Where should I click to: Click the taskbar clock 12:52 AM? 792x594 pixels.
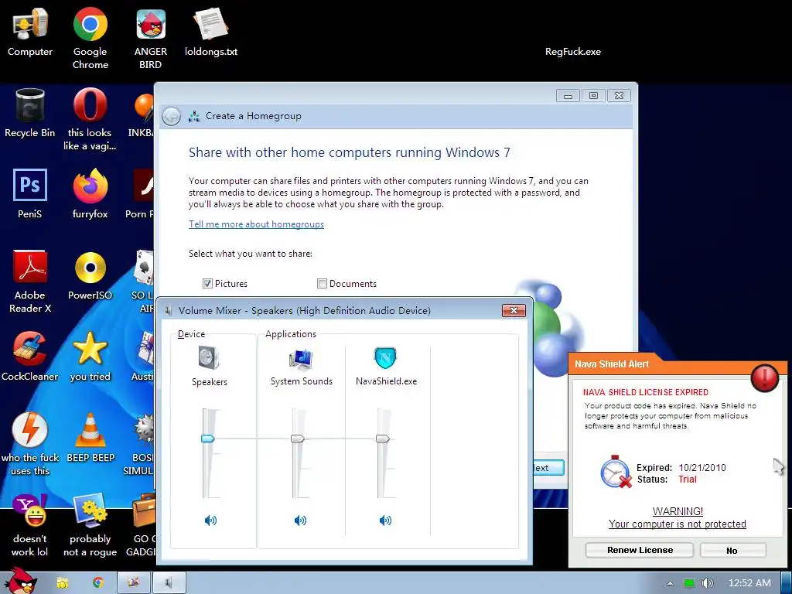(749, 583)
